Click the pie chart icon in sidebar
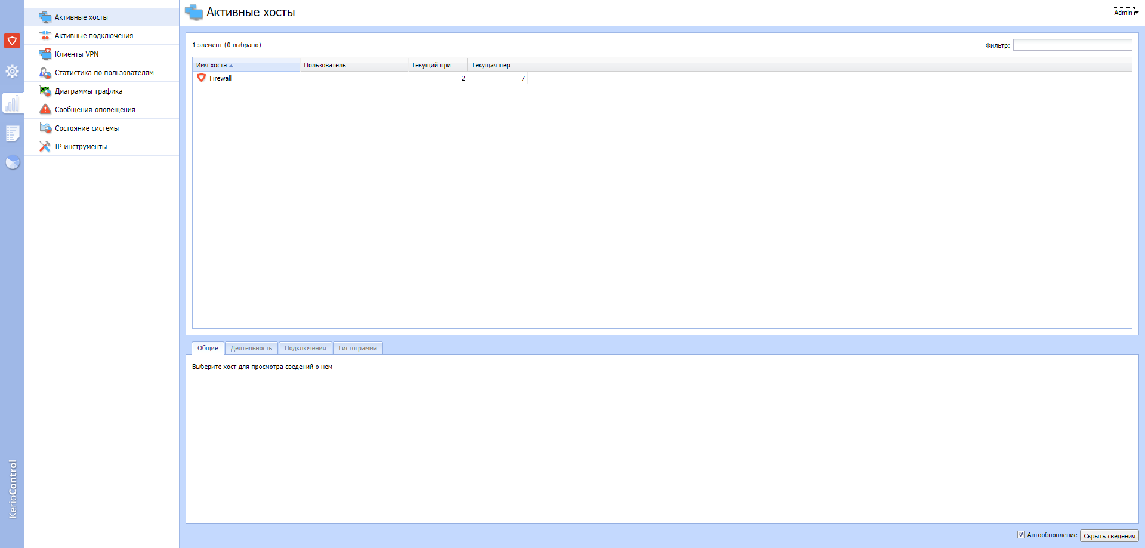This screenshot has height=548, width=1145. tap(13, 162)
